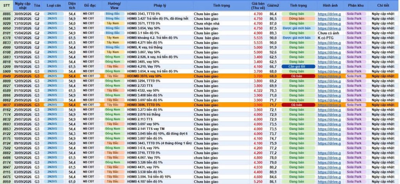This screenshot has height=184, width=400.
Task: Select the Ngày cập nhật column header
Action: coord(23,5)
